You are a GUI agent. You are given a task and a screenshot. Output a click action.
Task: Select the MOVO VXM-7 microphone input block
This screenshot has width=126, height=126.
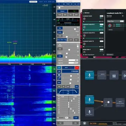pyautogui.click(x=90, y=112)
